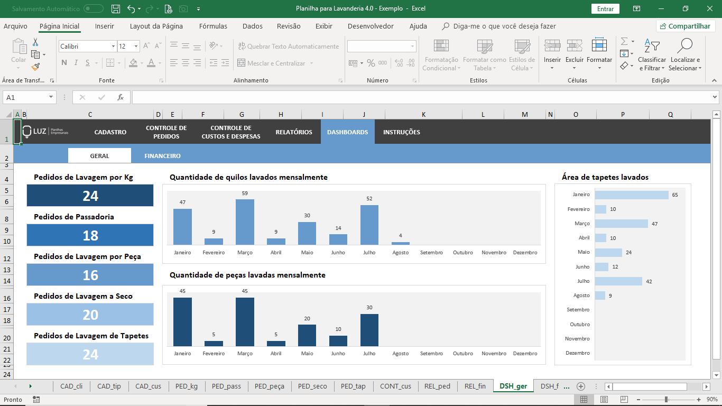This screenshot has width=722, height=406.
Task: Click the zoom in plus button
Action: (699, 400)
